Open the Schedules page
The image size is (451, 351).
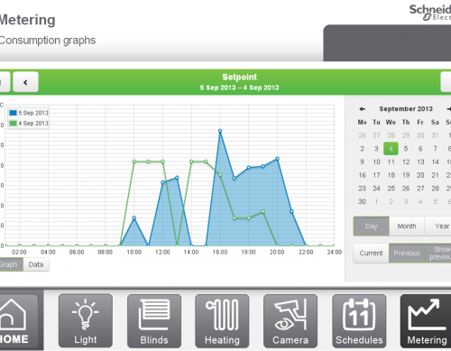[x=359, y=321]
